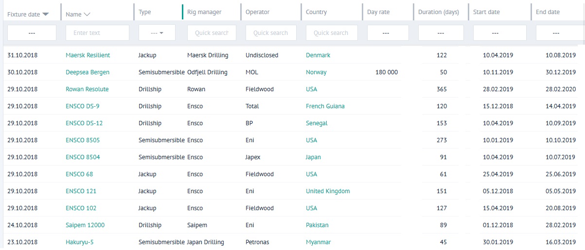Open the Deepsea Bergen rig link
This screenshot has height=250, width=585.
(x=88, y=72)
